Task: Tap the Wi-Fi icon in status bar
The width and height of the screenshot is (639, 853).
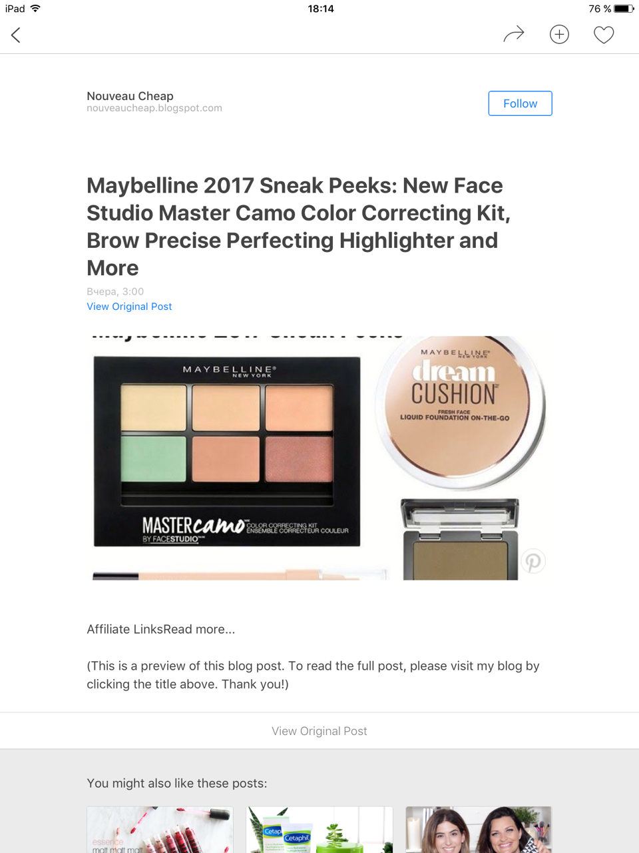Action: [x=35, y=9]
